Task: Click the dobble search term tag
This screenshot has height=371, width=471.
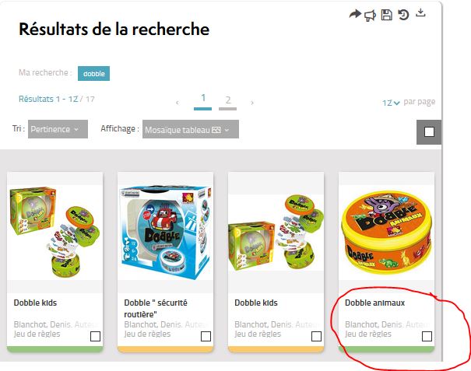Action: [x=93, y=74]
